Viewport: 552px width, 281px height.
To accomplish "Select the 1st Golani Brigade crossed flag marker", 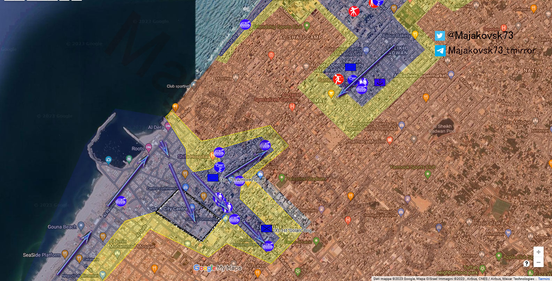I will click(267, 228).
